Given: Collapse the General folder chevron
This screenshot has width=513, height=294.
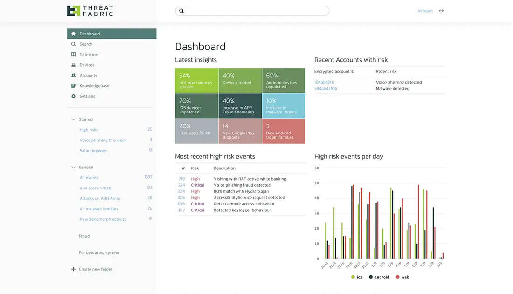Looking at the screenshot, I should click(73, 167).
